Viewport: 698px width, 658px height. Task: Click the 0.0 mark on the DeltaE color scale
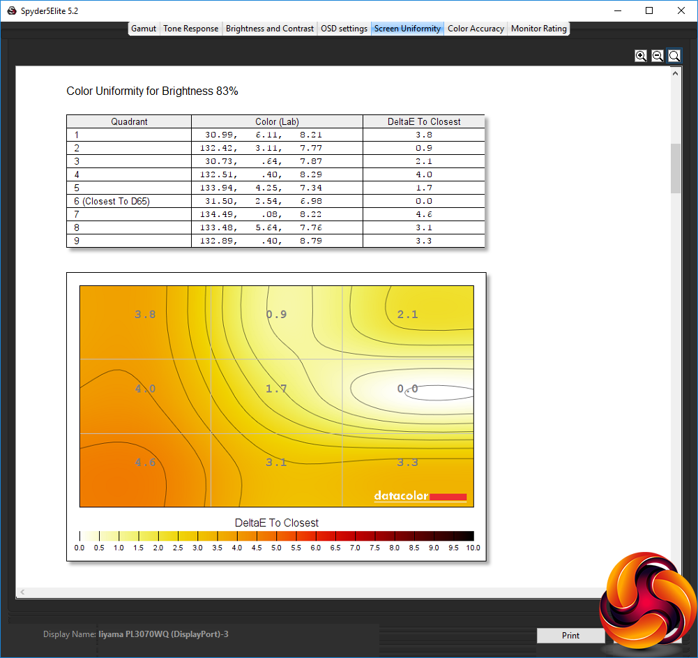(79, 548)
